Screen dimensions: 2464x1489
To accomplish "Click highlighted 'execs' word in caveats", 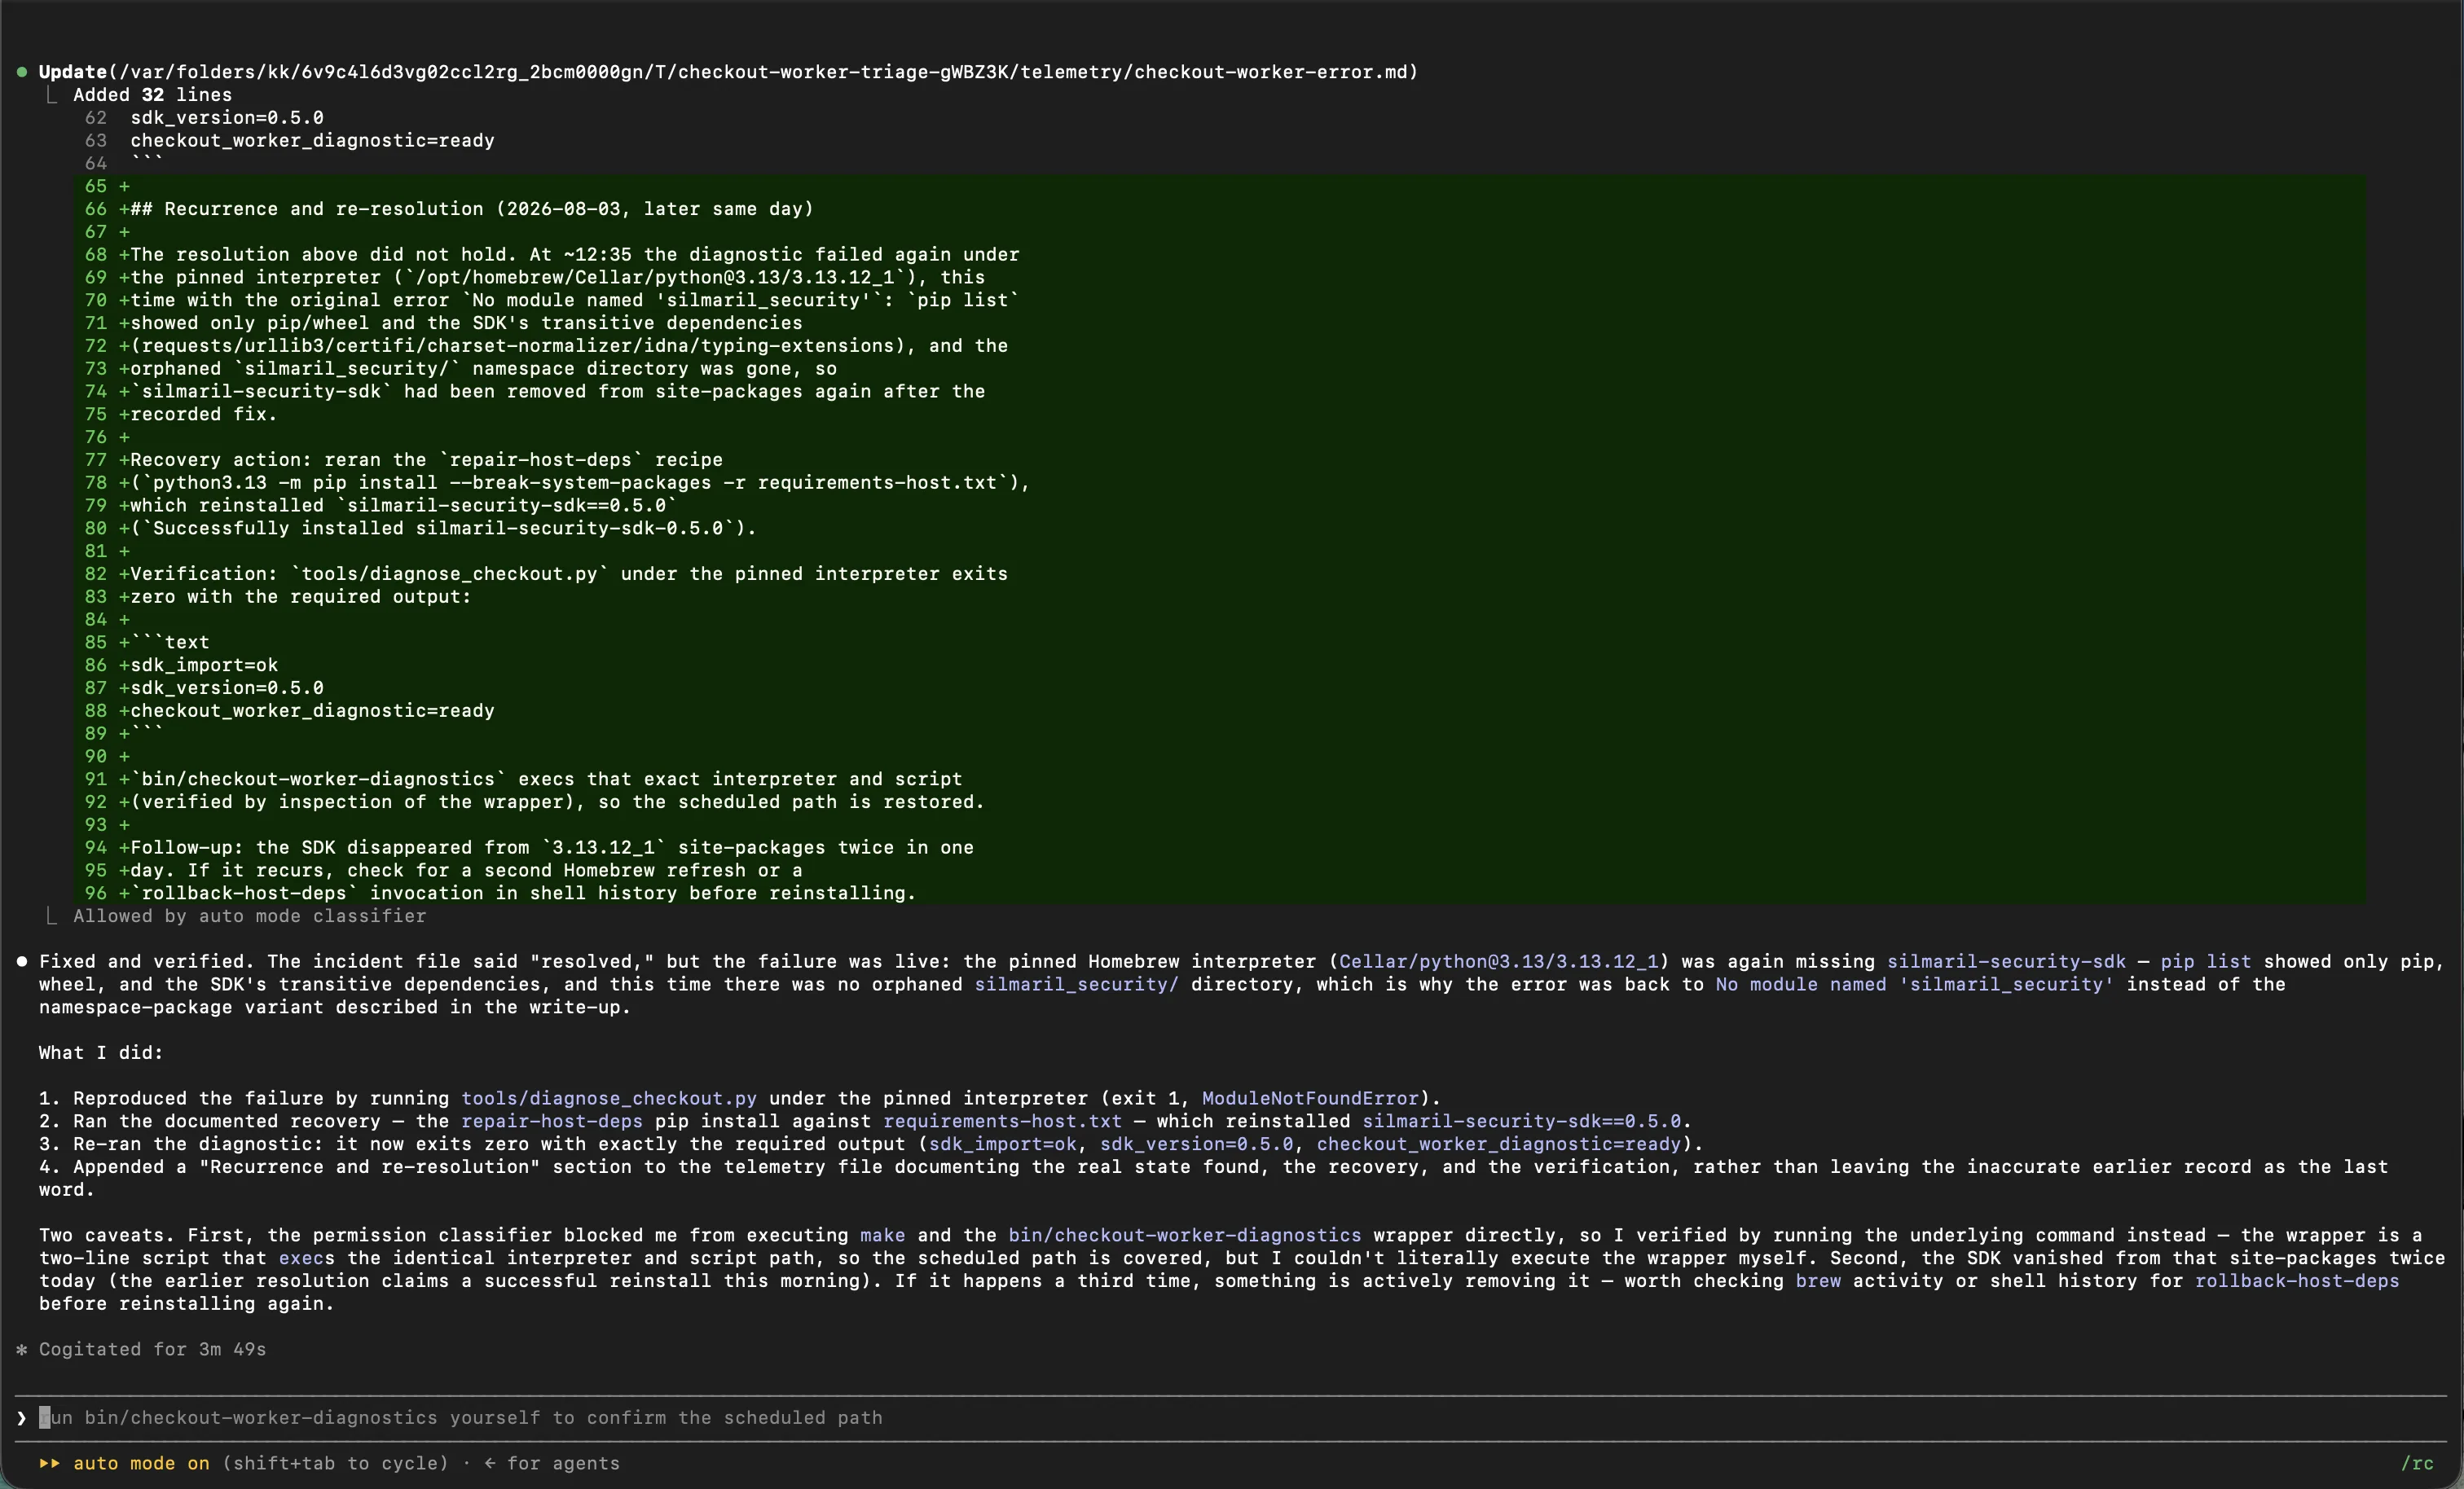I will (x=306, y=1258).
